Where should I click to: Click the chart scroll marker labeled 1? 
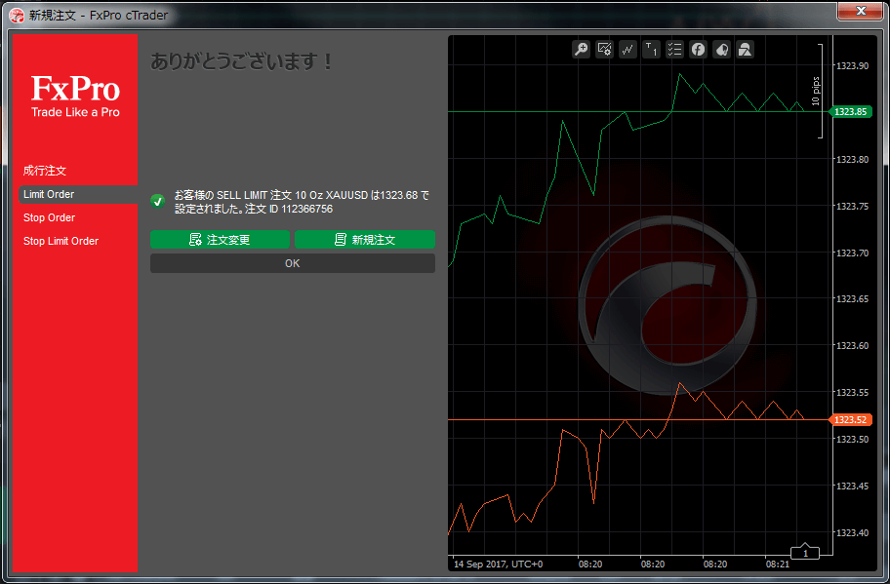(805, 552)
